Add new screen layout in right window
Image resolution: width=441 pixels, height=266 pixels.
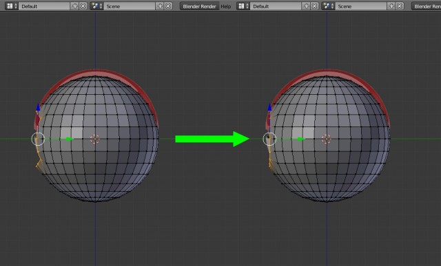coord(306,6)
